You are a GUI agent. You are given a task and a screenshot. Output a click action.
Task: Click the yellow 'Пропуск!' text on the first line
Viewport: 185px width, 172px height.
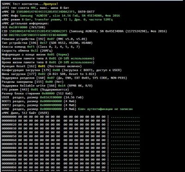pos(51,4)
